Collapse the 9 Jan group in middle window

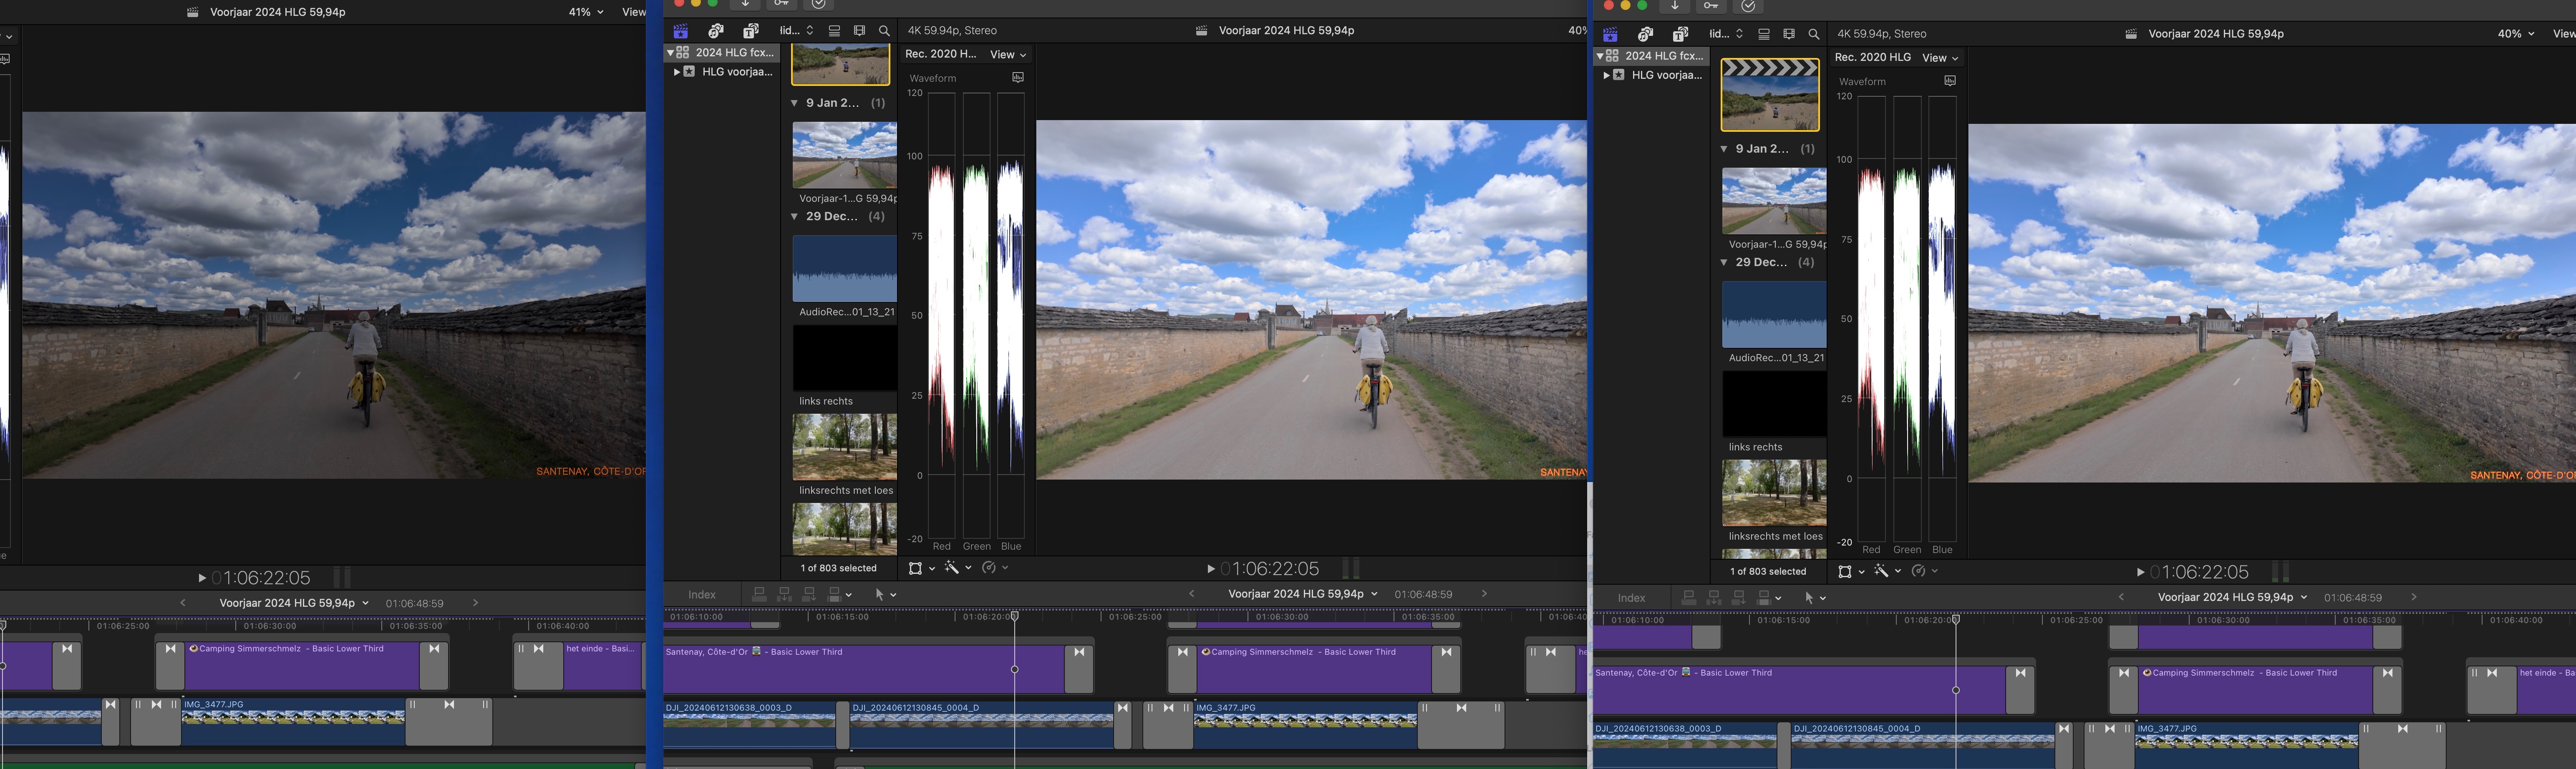point(794,103)
